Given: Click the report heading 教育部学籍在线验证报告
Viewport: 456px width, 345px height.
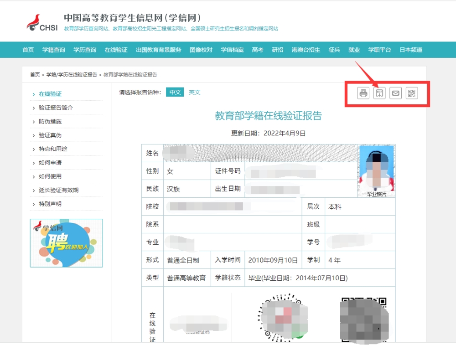Looking at the screenshot, I should (269, 116).
